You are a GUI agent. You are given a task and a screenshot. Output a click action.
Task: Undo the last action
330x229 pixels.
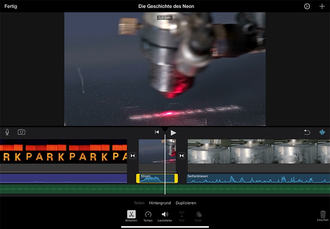click(307, 132)
